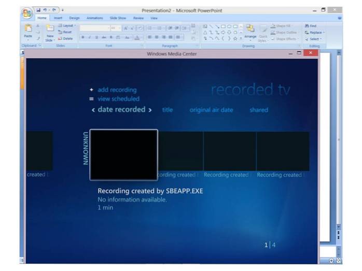
Task: Click the PowerPoint Help icon
Action: point(339,18)
